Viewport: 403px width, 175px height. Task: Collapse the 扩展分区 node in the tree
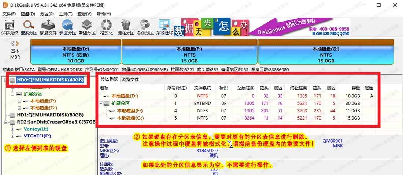[x=12, y=94]
